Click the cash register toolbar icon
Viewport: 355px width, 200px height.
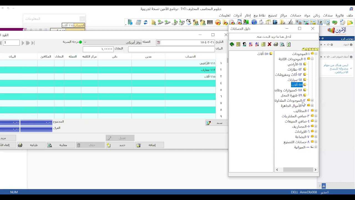[x=261, y=22]
